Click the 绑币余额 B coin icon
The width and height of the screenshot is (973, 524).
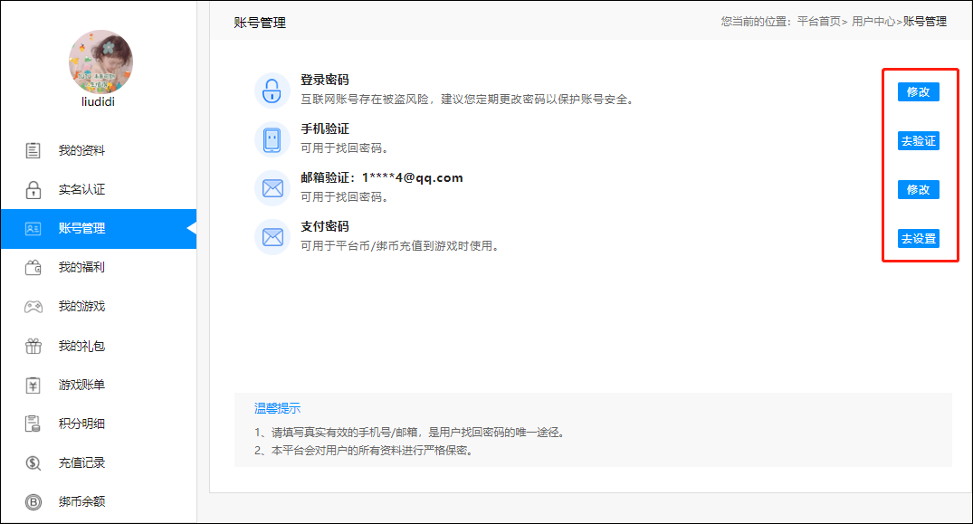pos(33,501)
